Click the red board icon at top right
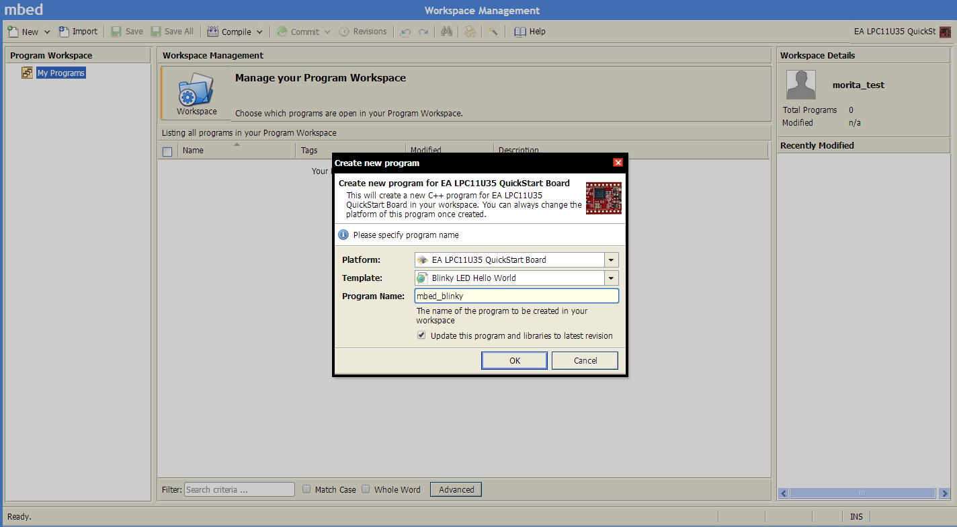The width and height of the screenshot is (957, 527). pyautogui.click(x=946, y=32)
